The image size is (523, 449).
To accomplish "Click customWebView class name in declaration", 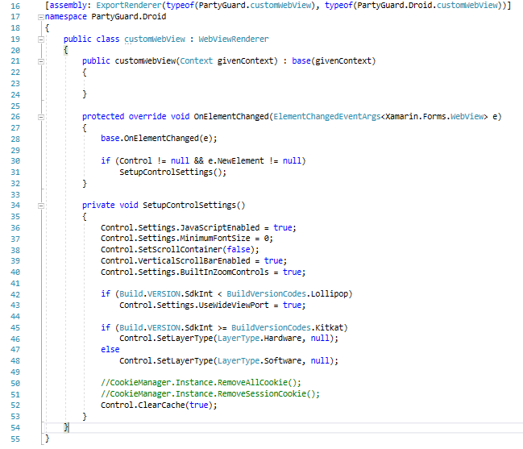I will tap(155, 39).
